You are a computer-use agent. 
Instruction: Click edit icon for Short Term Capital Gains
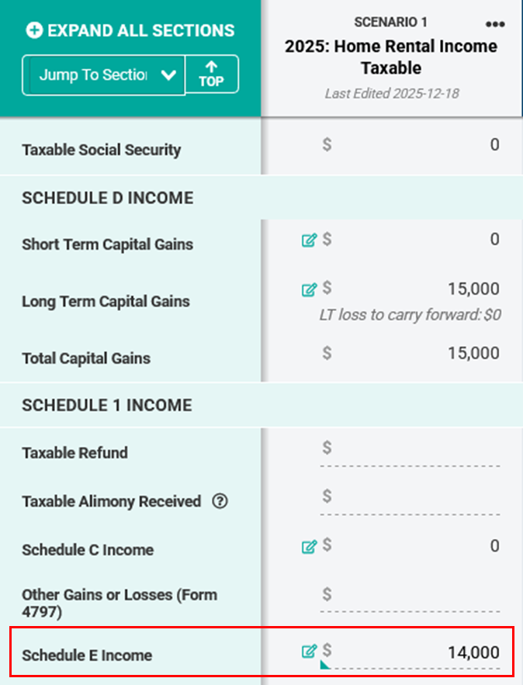tap(309, 240)
